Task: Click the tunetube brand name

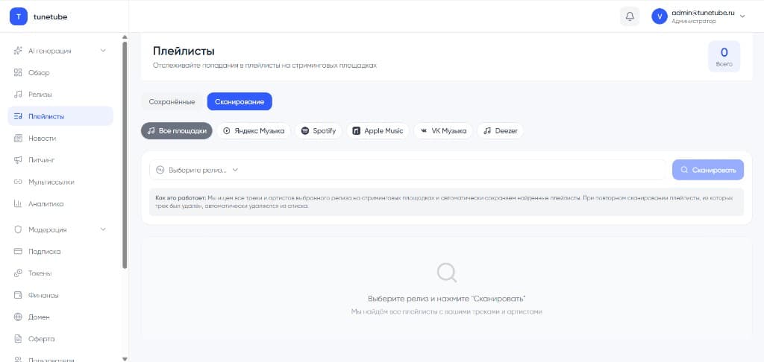Action: pyautogui.click(x=51, y=16)
